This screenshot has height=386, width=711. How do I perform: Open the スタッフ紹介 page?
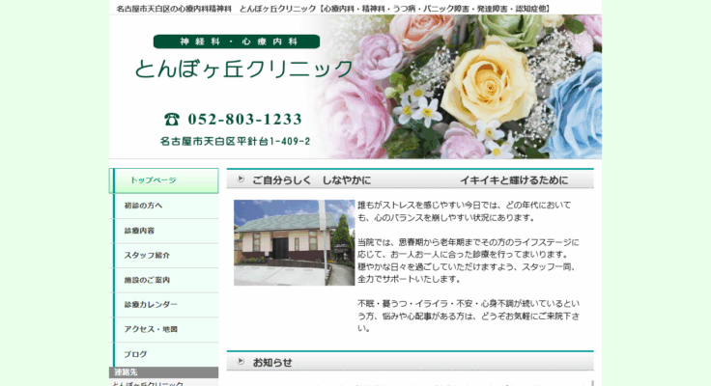(x=163, y=256)
